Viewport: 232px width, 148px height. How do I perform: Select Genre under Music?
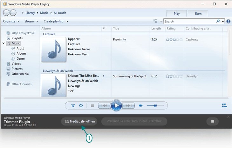18,59
